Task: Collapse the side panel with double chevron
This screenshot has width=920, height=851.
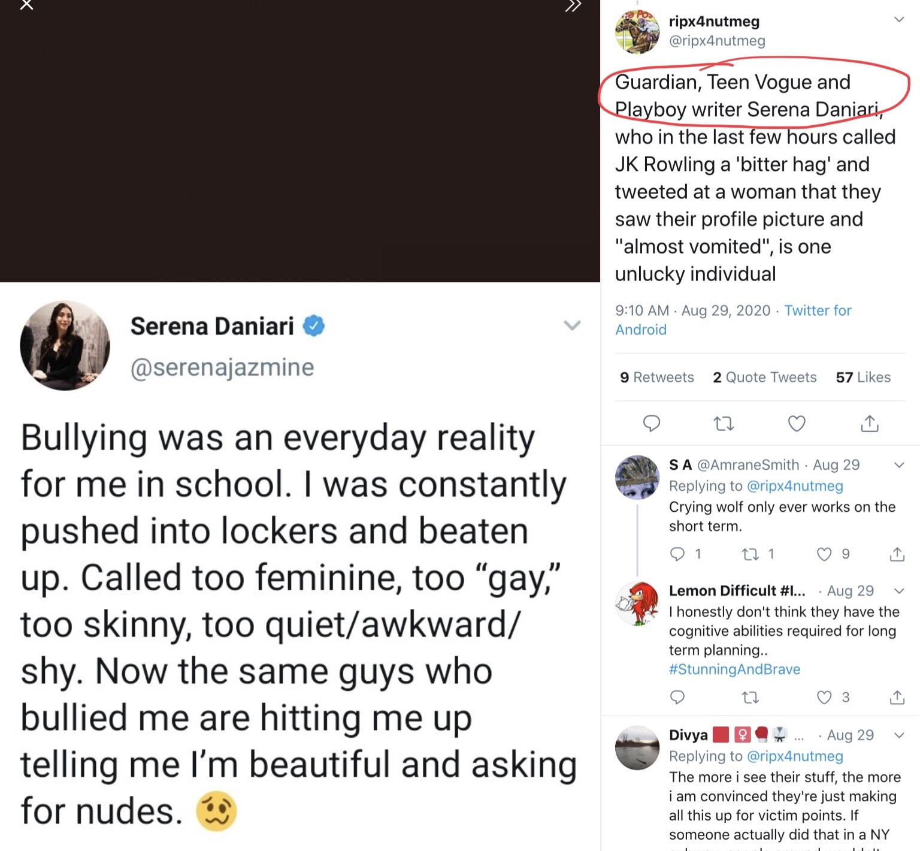Action: tap(573, 6)
